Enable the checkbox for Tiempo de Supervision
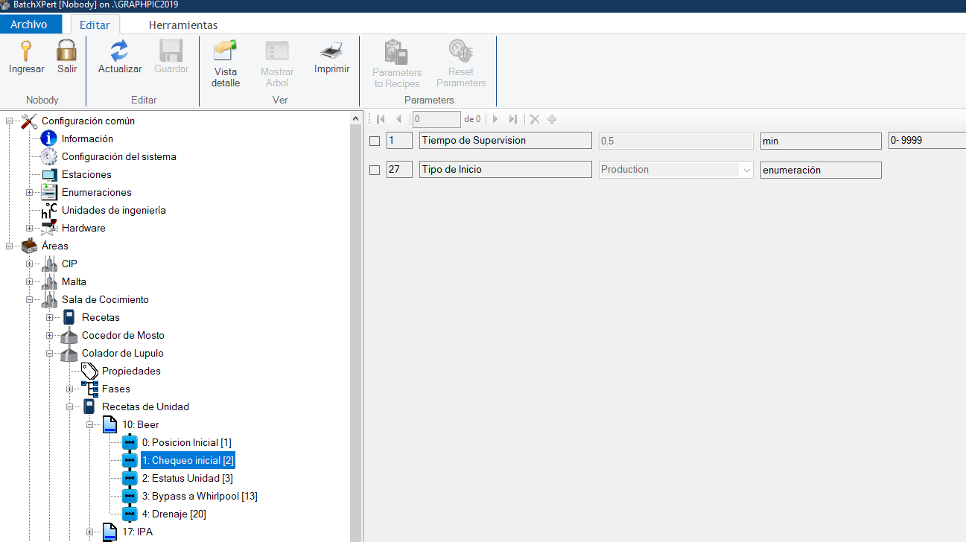 pos(375,140)
